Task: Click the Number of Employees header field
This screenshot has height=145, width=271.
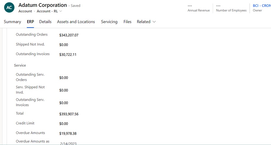Action: pos(231,8)
